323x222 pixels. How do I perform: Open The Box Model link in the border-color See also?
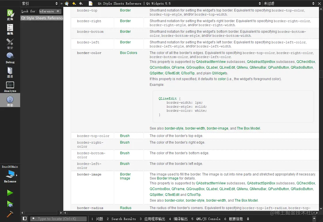(248, 128)
